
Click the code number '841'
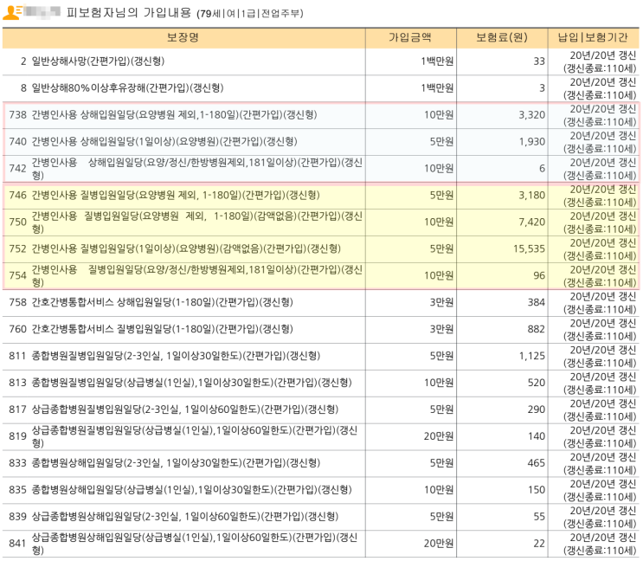[17, 544]
